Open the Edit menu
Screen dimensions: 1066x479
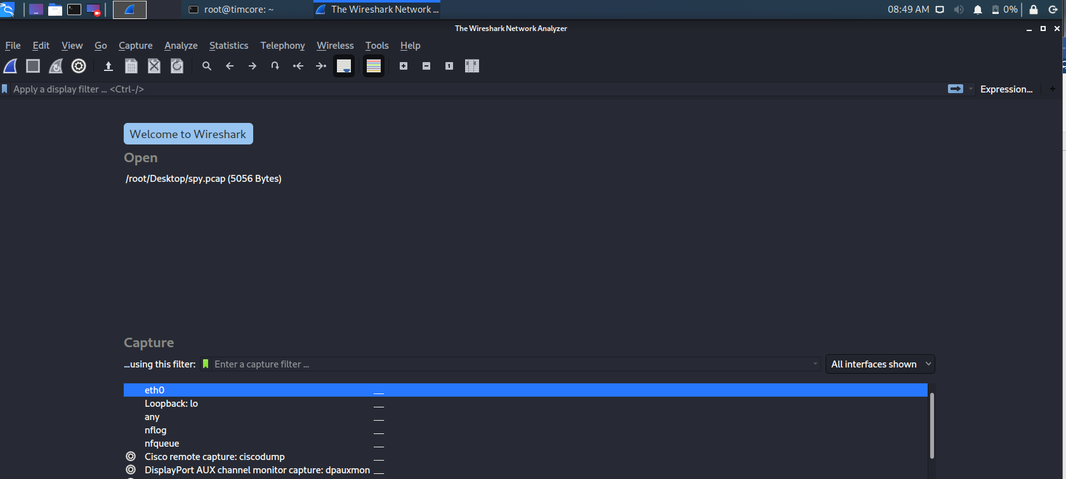(41, 46)
